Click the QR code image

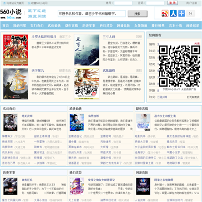click(179, 66)
